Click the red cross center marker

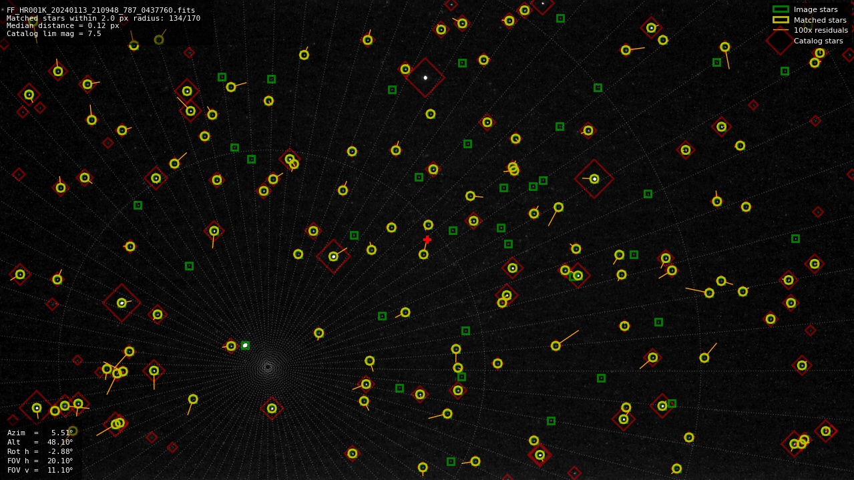pyautogui.click(x=427, y=240)
